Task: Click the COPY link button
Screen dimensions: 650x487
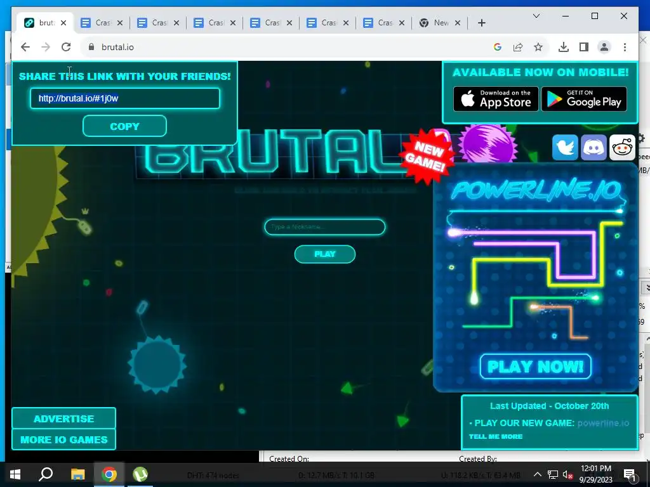Action: [125, 126]
